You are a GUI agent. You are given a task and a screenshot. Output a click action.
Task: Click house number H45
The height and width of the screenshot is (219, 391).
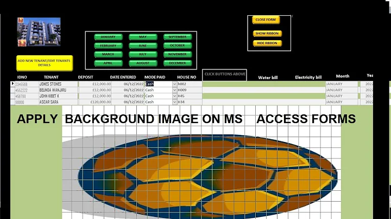(x=190, y=96)
